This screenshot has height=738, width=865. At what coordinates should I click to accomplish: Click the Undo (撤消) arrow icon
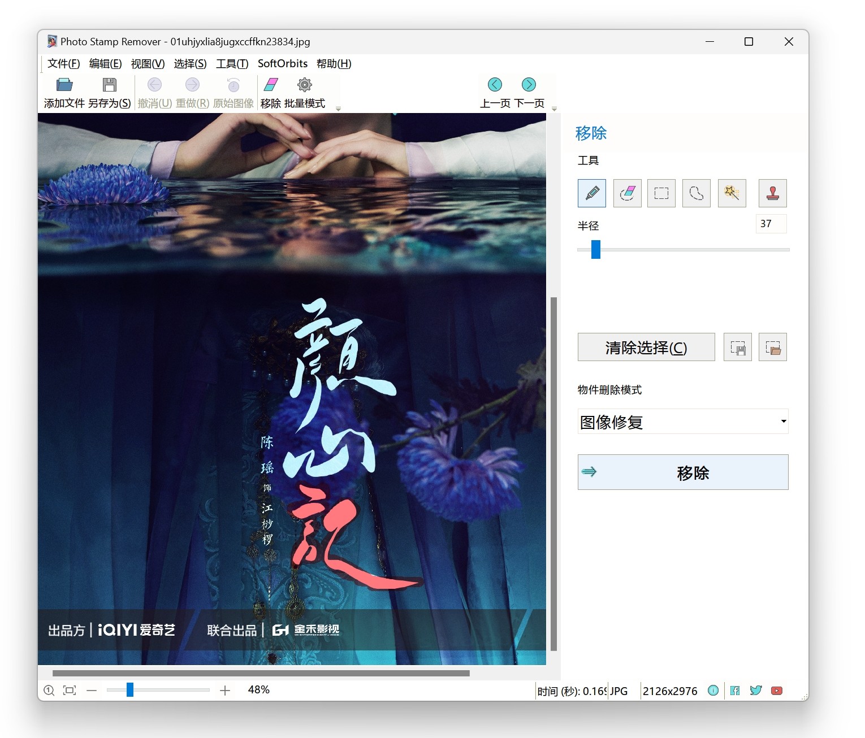pyautogui.click(x=154, y=85)
